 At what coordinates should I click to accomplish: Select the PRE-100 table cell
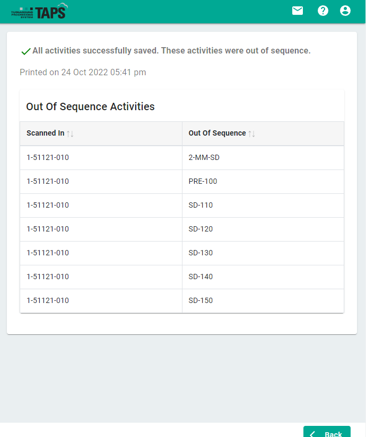[x=203, y=181]
